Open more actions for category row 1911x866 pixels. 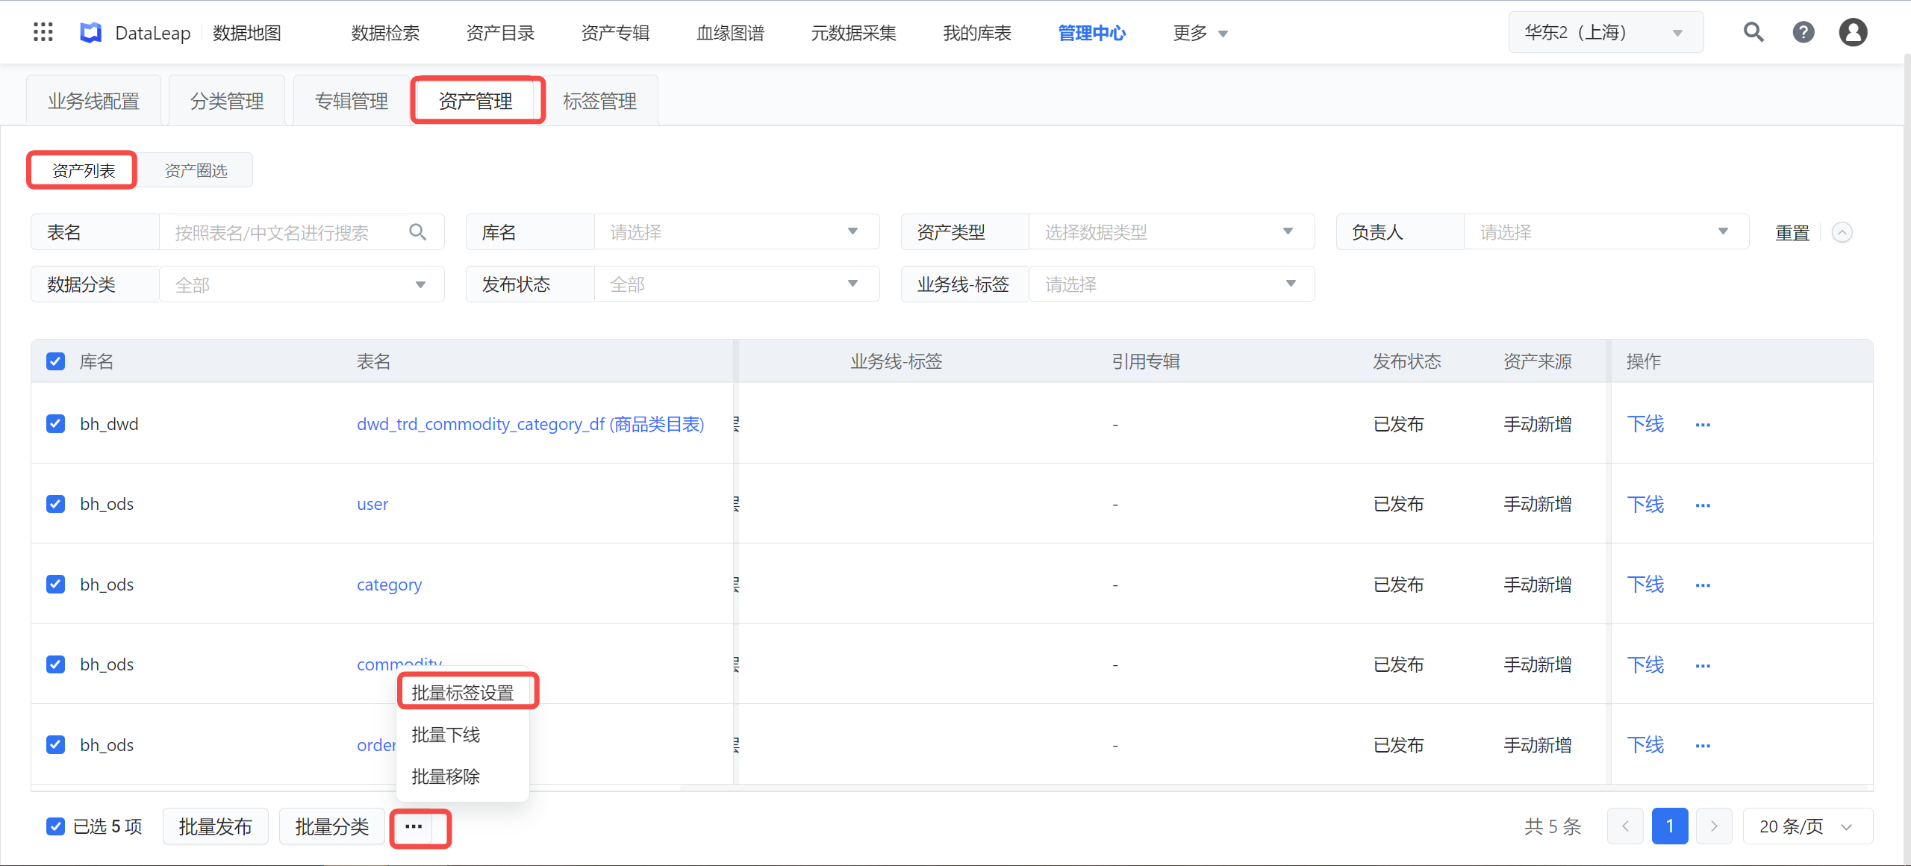click(1703, 585)
